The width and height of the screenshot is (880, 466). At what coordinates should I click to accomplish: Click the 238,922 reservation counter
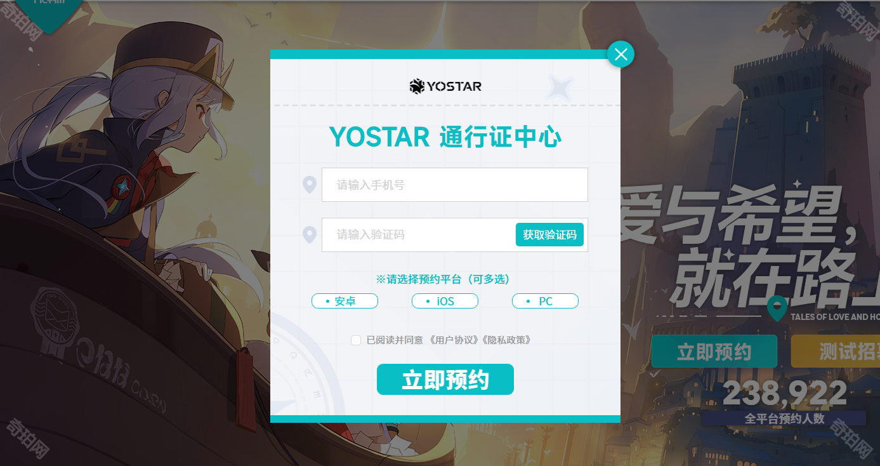coord(785,394)
